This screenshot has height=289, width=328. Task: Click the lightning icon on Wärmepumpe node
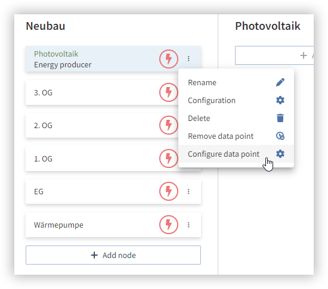click(169, 225)
